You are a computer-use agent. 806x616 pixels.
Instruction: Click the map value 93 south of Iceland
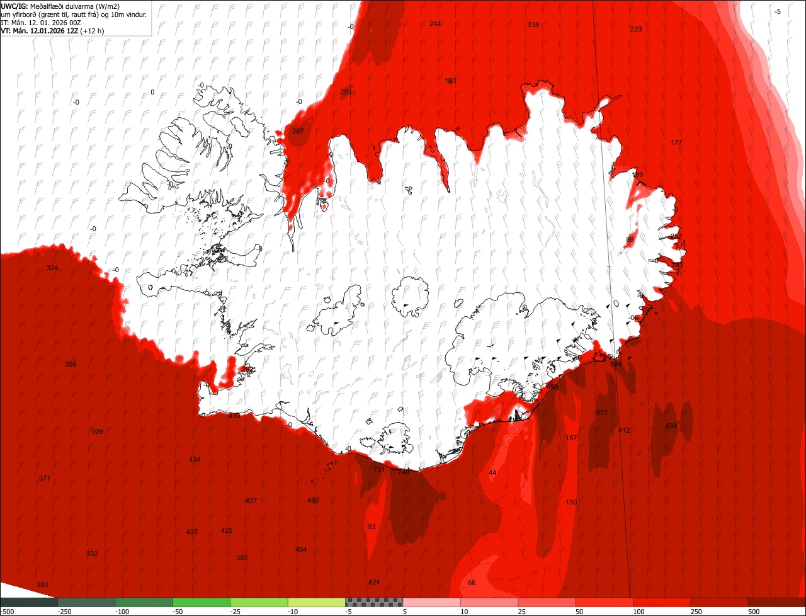(372, 527)
